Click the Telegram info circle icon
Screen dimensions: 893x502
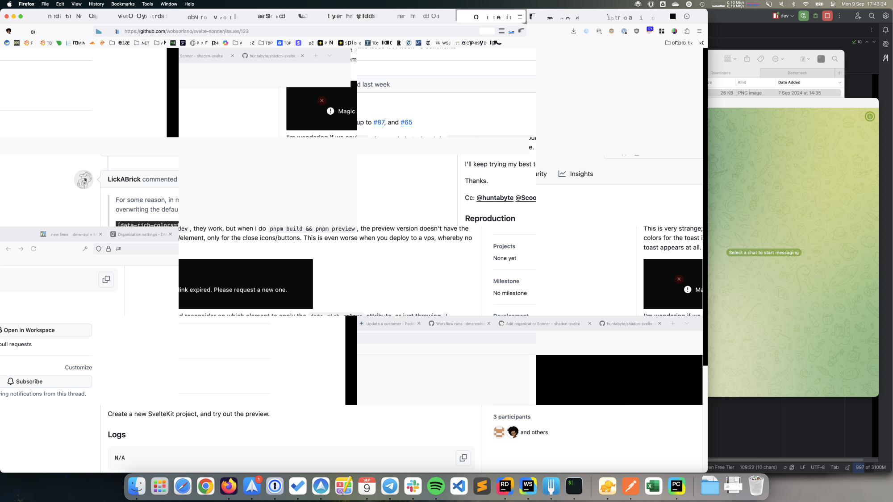[869, 117]
